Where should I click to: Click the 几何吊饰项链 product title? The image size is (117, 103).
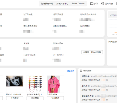(52, 94)
